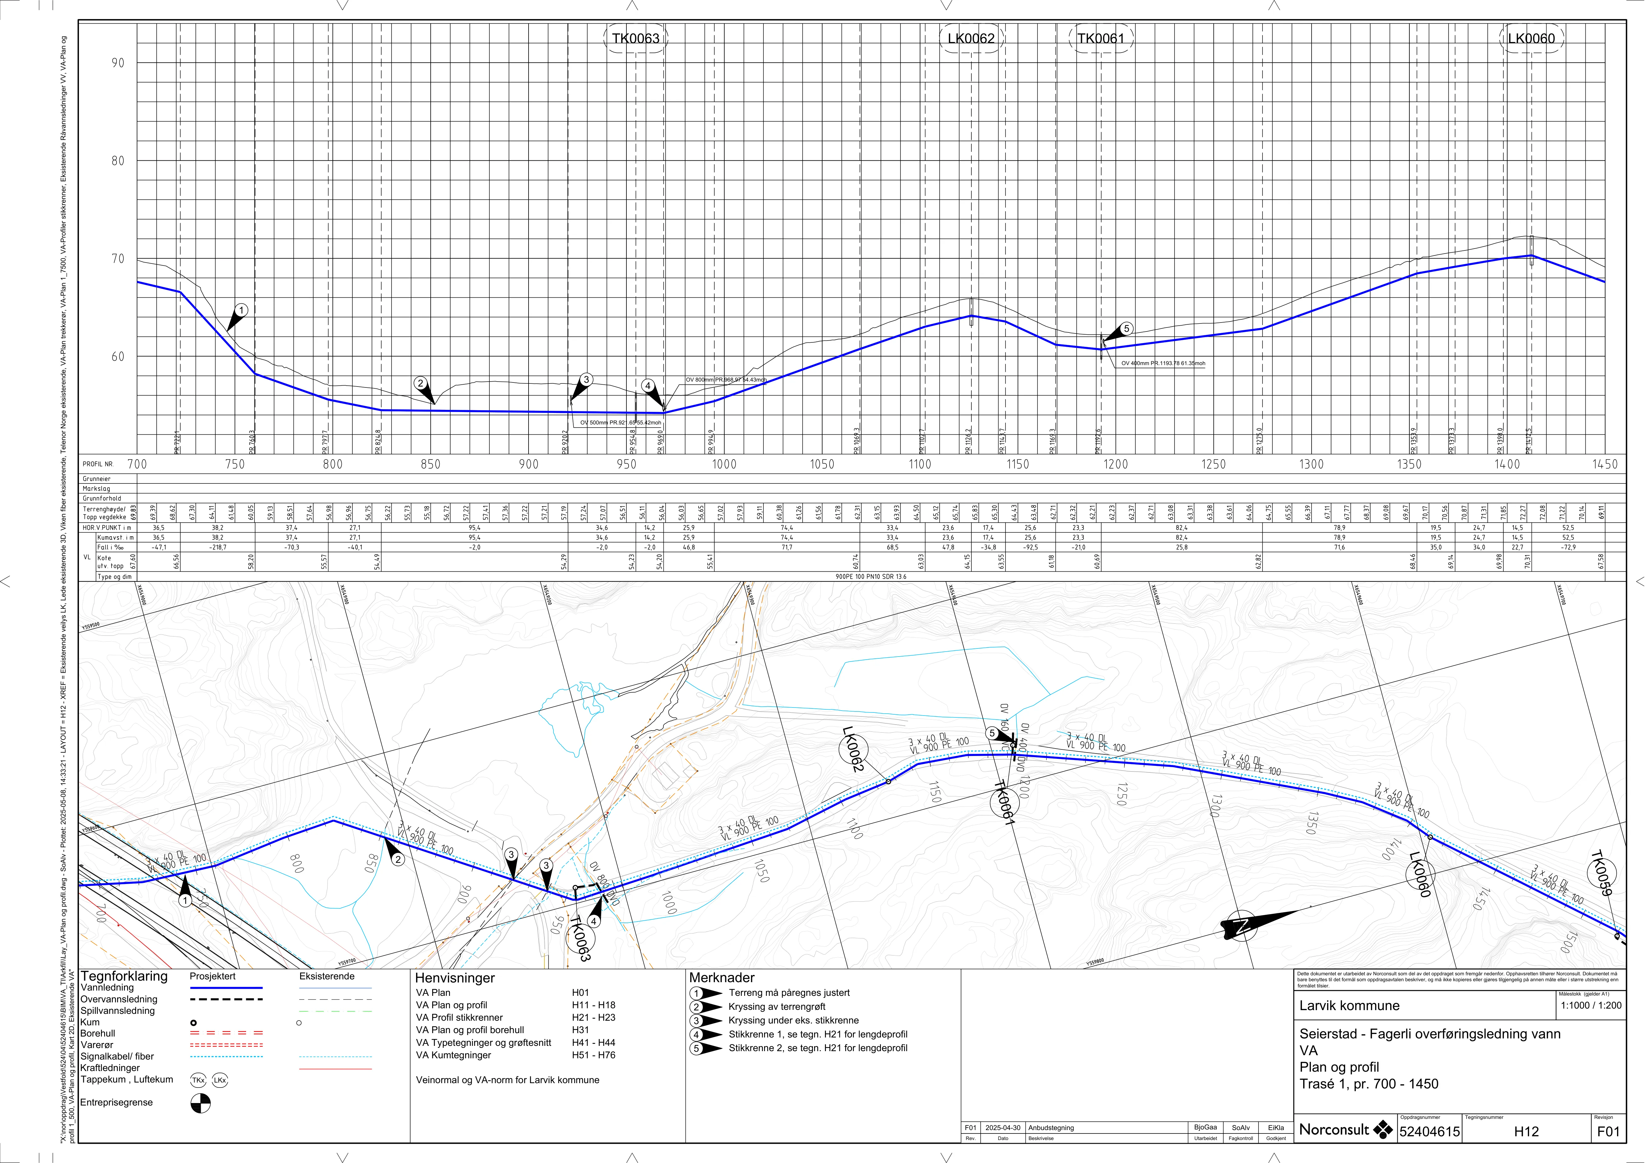Click the projected Overvannsledning black dashed line sample
This screenshot has width=1645, height=1163.
[227, 1000]
